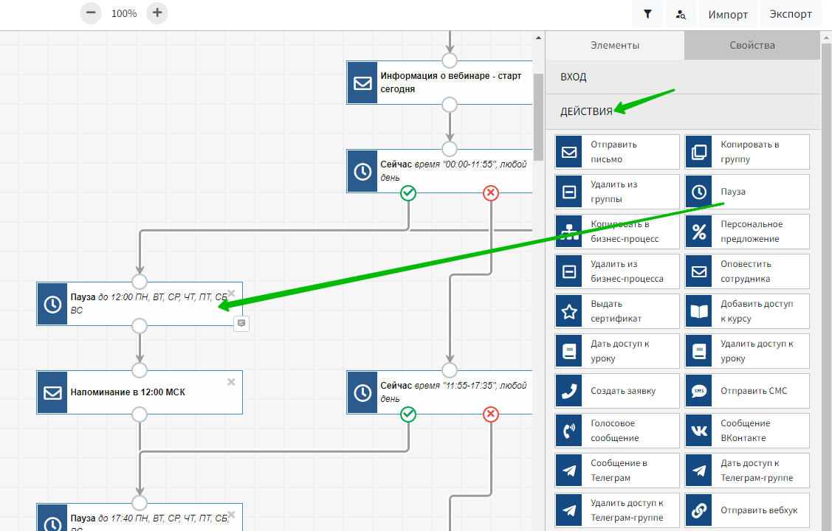Remove the Напоминание в 12:00 МСК block

click(231, 381)
